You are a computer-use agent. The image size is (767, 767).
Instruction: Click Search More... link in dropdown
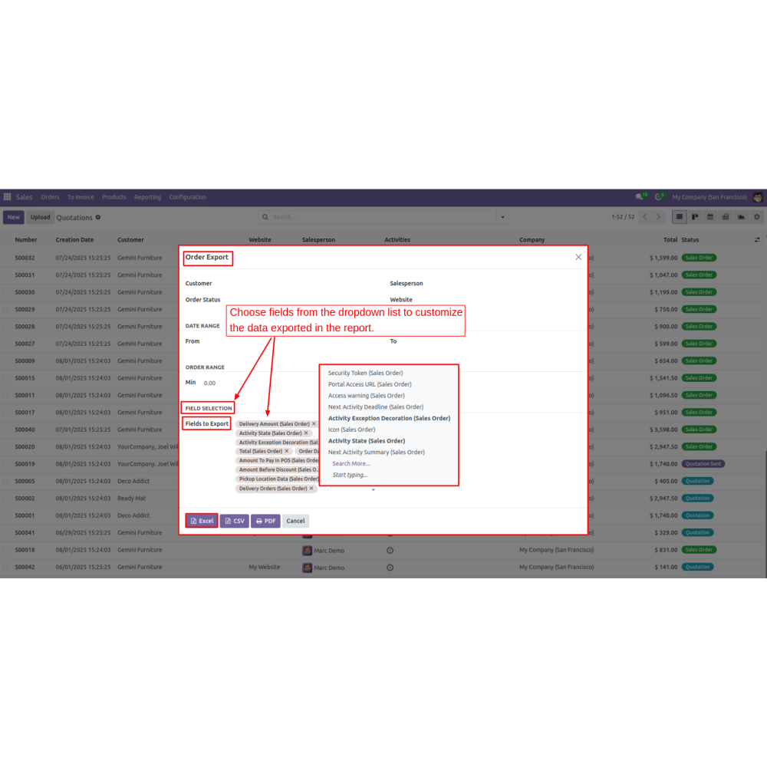[x=351, y=463]
